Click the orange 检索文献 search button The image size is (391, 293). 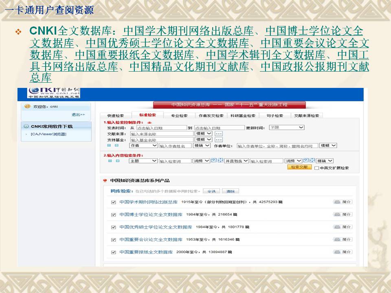tap(299, 167)
